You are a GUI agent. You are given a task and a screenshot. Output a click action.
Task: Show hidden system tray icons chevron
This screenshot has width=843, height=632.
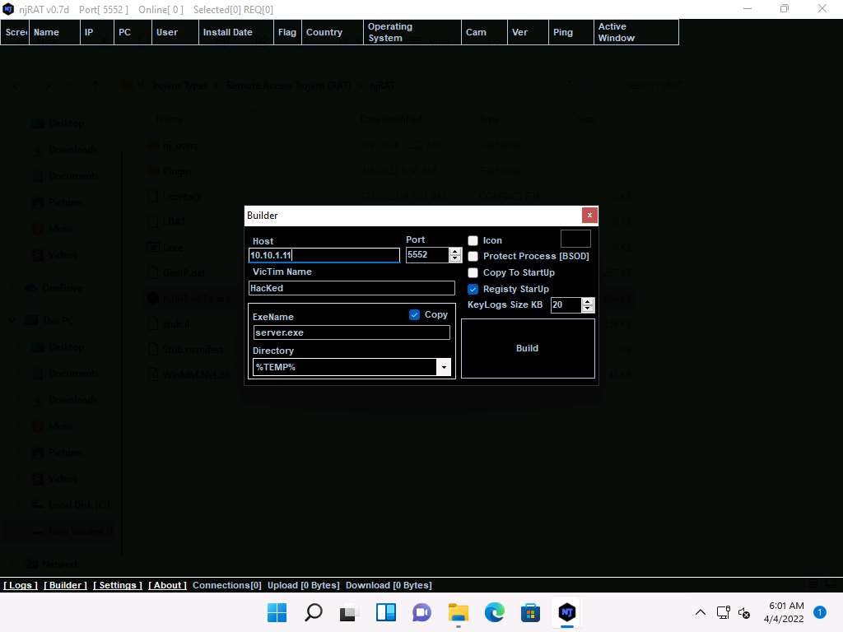coord(701,612)
